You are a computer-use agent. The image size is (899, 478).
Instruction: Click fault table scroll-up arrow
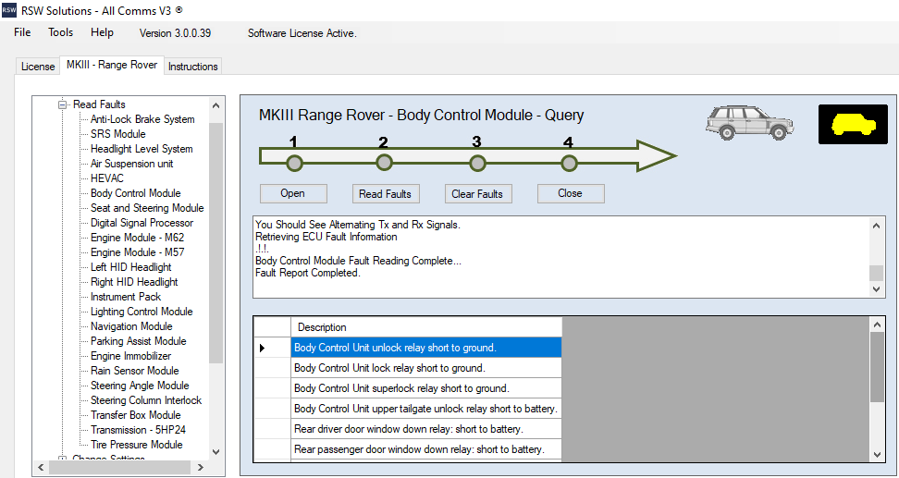pos(877,325)
